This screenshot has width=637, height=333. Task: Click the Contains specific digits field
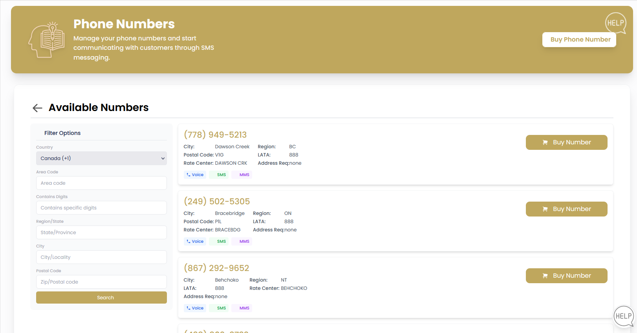(101, 207)
